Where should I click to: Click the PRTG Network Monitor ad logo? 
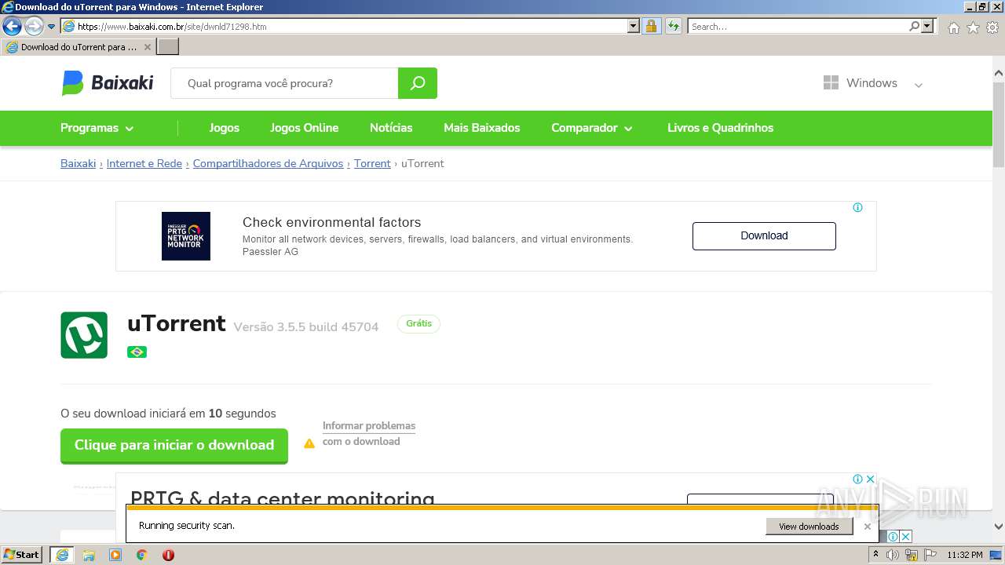(186, 236)
